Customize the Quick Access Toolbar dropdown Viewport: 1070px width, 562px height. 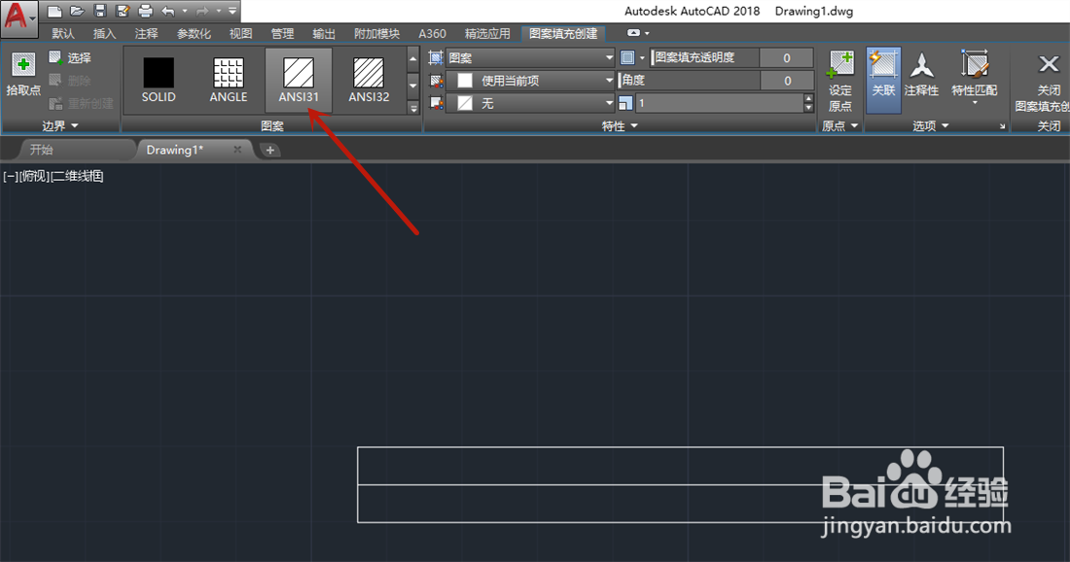pyautogui.click(x=232, y=11)
